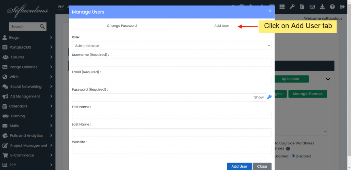
Task: Click the logout arrow icon in header
Action: click(x=342, y=7)
